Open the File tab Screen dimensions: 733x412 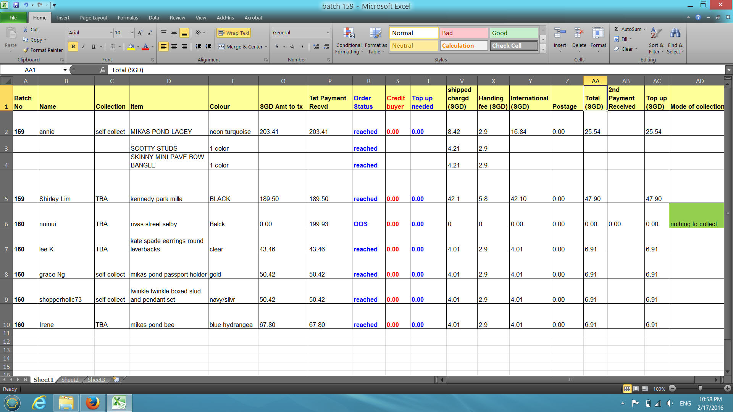click(x=13, y=18)
